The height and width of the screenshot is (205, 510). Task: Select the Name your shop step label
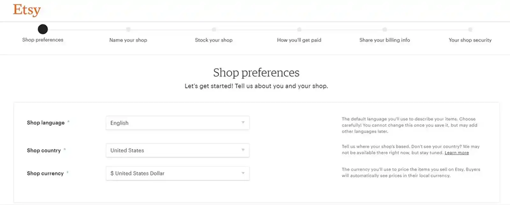128,40
